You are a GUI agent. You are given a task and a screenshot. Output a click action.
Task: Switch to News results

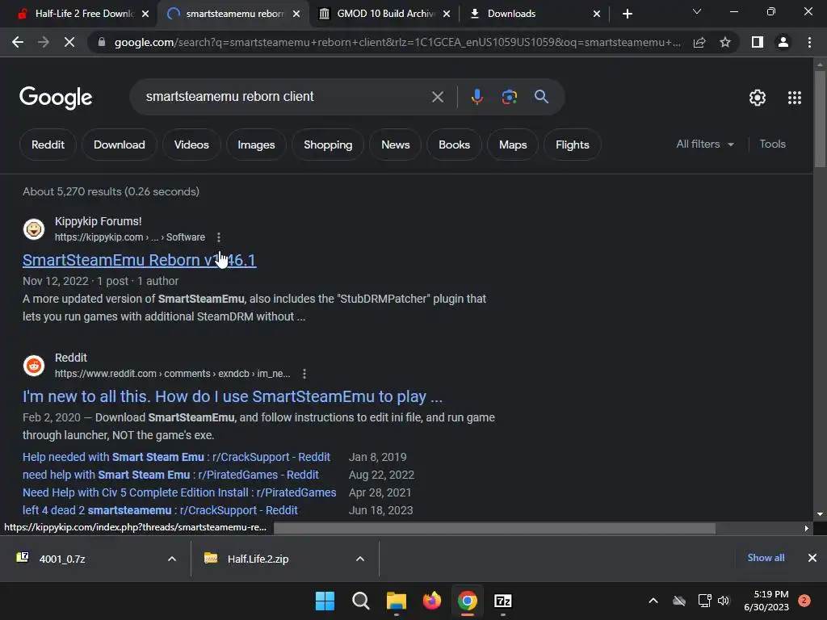pos(396,145)
